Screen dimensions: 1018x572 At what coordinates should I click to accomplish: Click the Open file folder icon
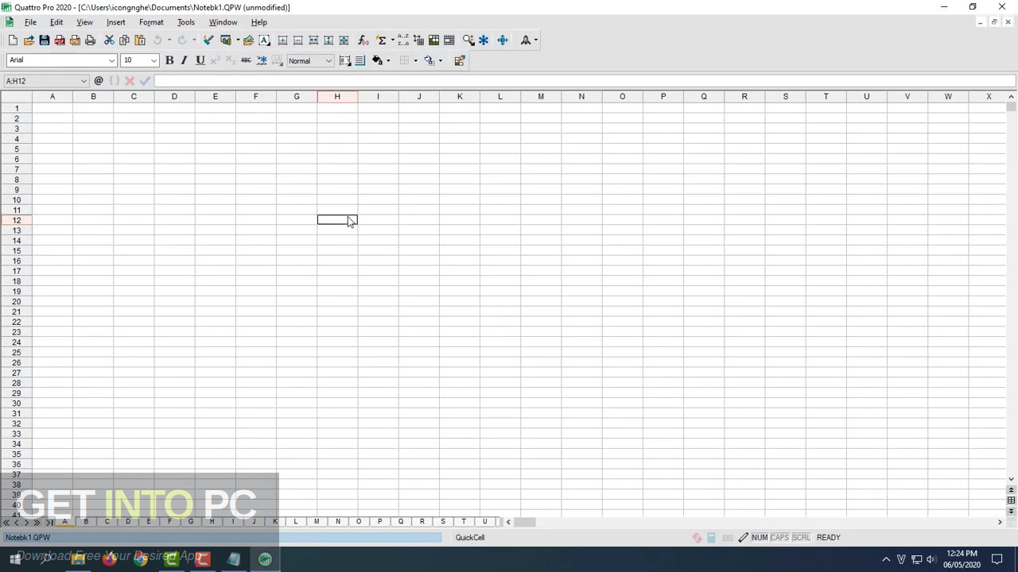29,41
